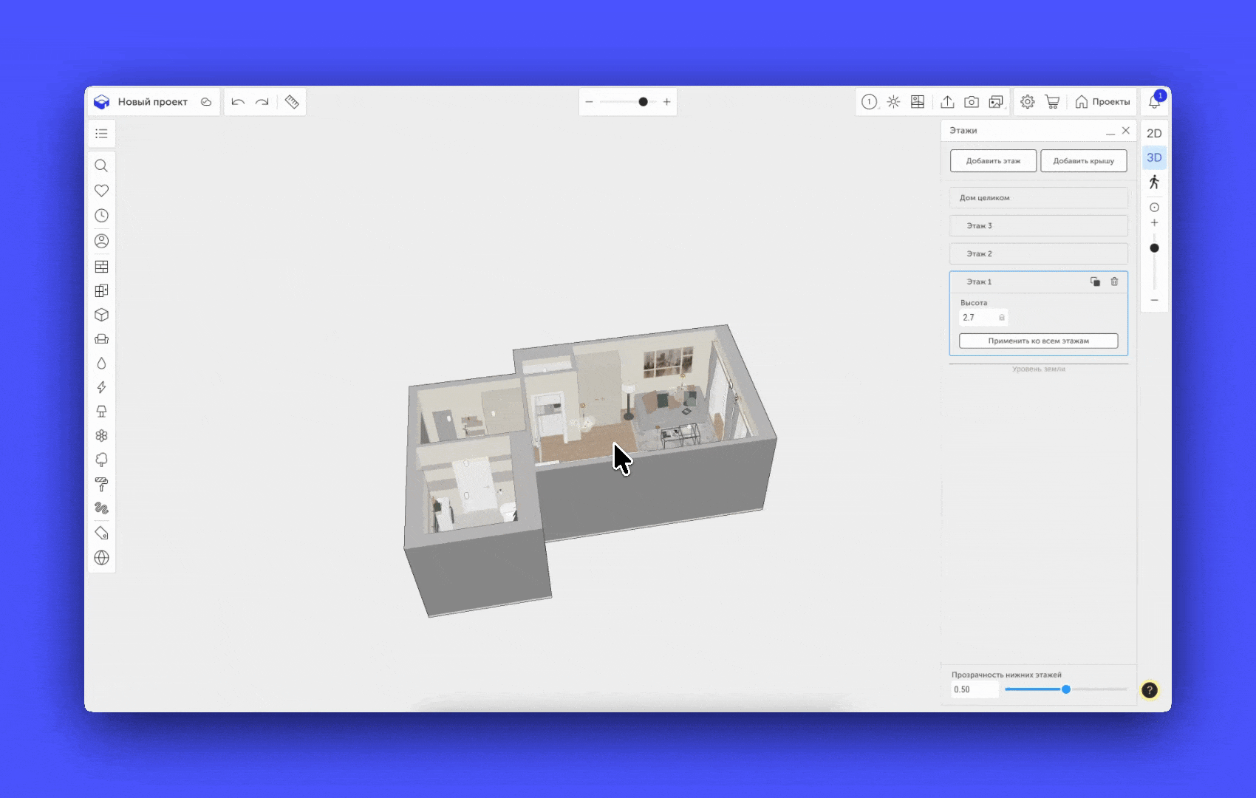Open the lighting sun settings
The height and width of the screenshot is (798, 1256).
click(x=893, y=102)
